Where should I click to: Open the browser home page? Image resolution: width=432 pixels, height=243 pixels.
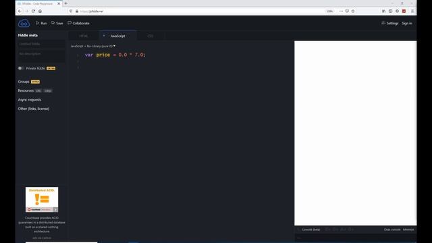40,11
